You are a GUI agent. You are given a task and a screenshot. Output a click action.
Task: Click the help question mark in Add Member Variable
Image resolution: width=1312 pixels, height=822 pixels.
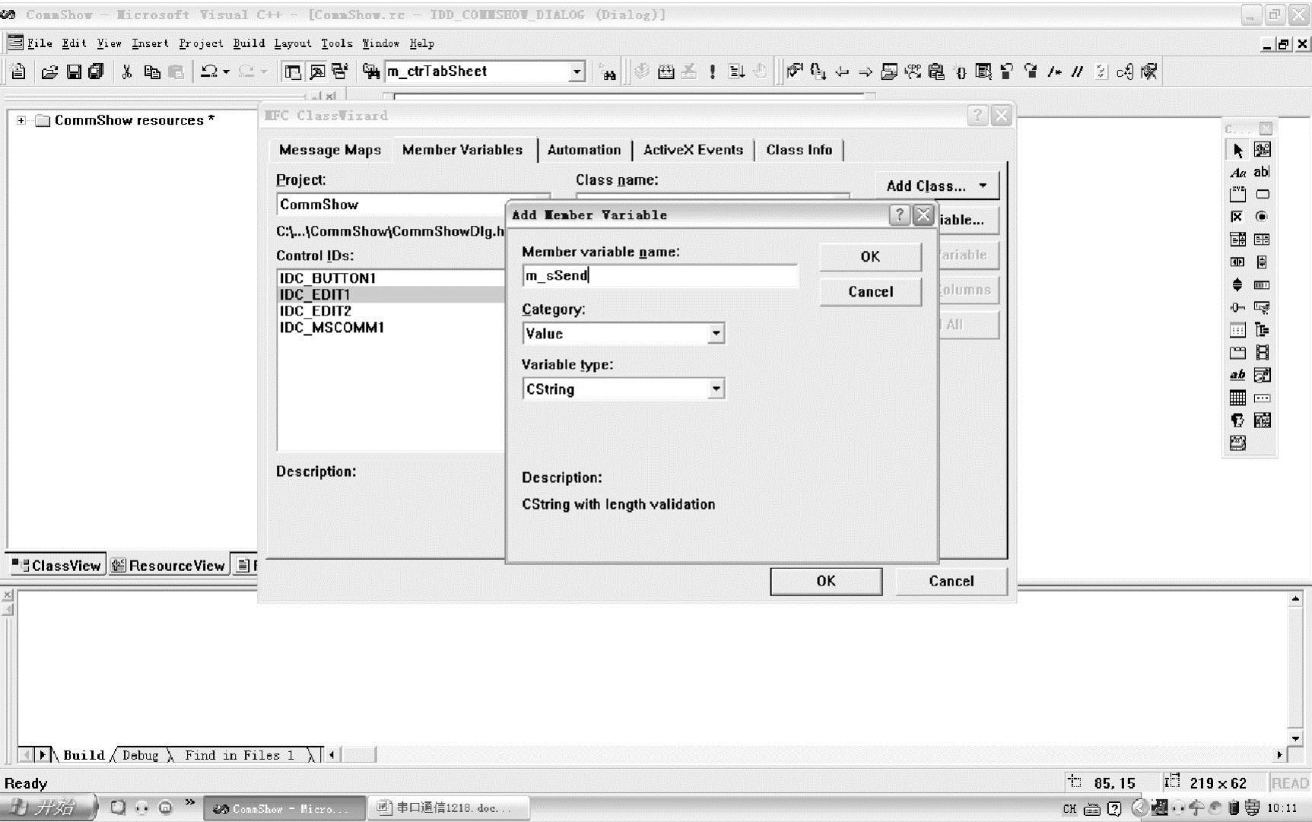(x=899, y=215)
